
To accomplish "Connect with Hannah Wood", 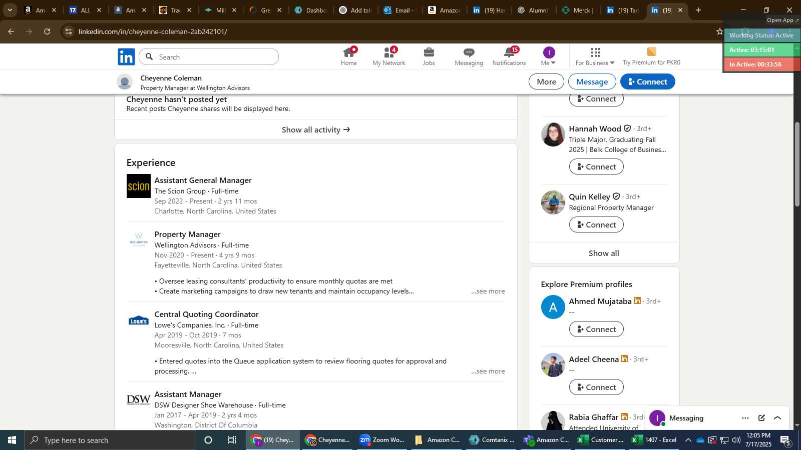I will [x=596, y=166].
